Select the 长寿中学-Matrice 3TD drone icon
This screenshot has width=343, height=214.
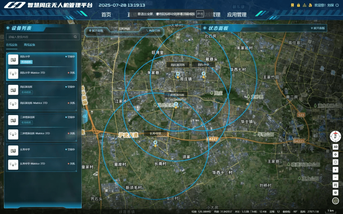coord(13,165)
